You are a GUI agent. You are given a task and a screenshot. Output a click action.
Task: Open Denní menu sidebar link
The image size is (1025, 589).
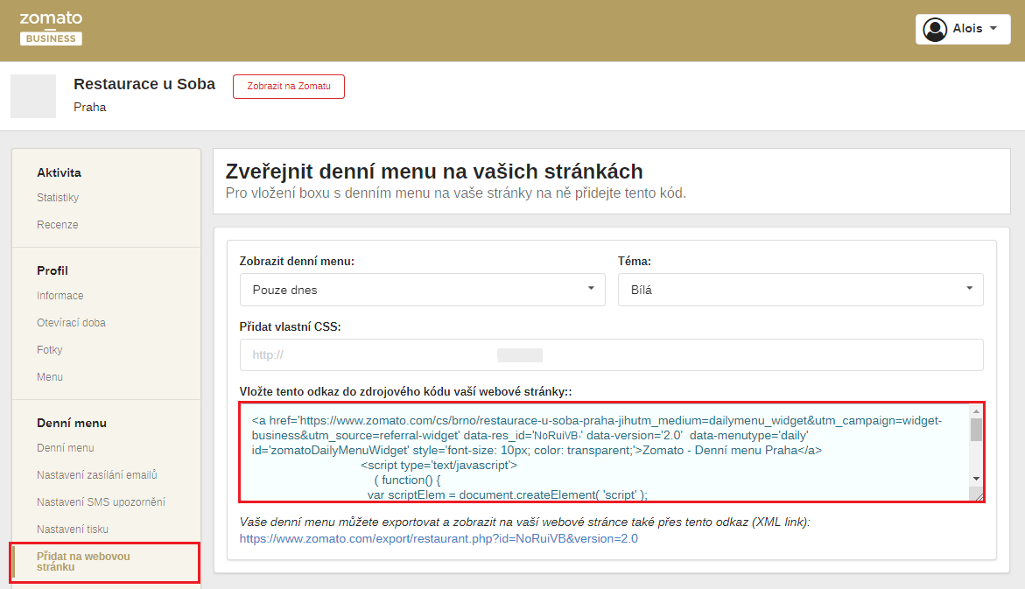pos(66,448)
